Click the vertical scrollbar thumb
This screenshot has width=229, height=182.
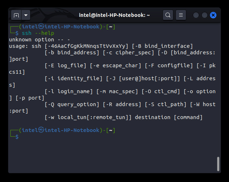(x=218, y=164)
